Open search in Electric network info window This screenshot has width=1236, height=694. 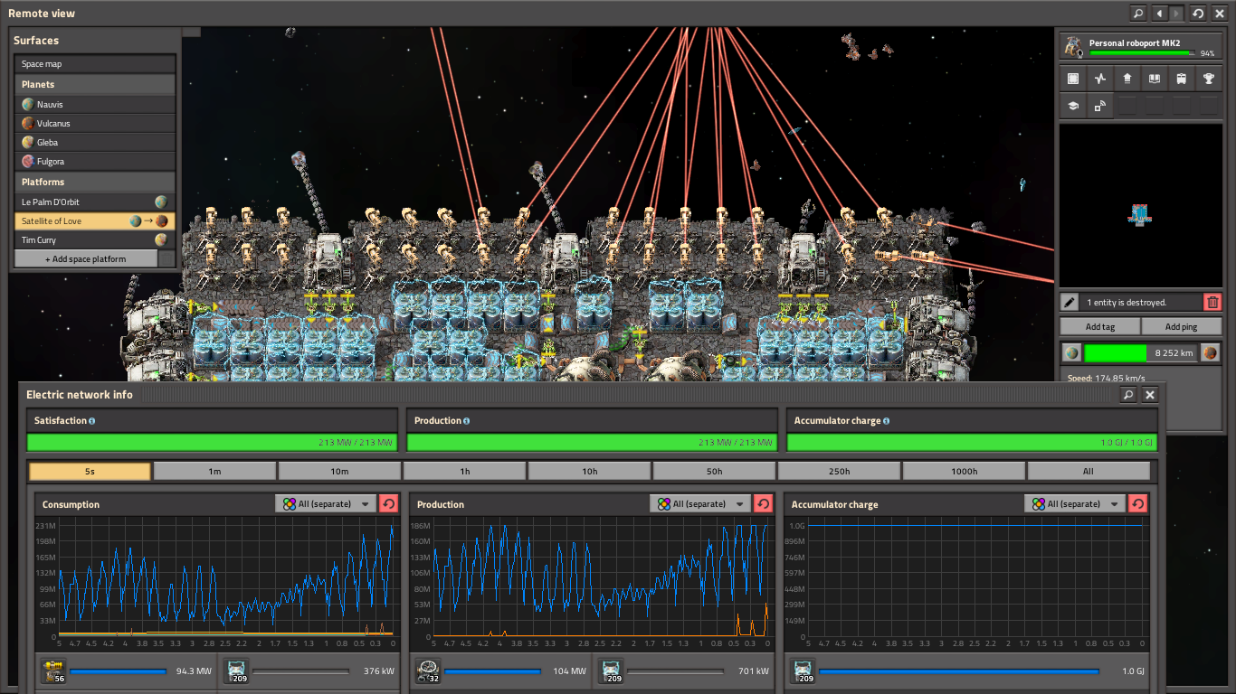[1128, 395]
